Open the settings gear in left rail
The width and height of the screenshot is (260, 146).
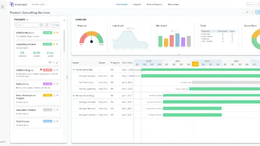[x=3, y=7]
